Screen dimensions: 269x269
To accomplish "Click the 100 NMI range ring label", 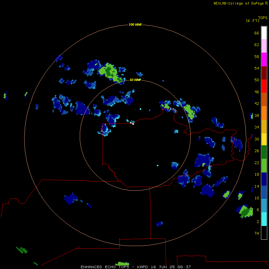I will tap(135, 25).
